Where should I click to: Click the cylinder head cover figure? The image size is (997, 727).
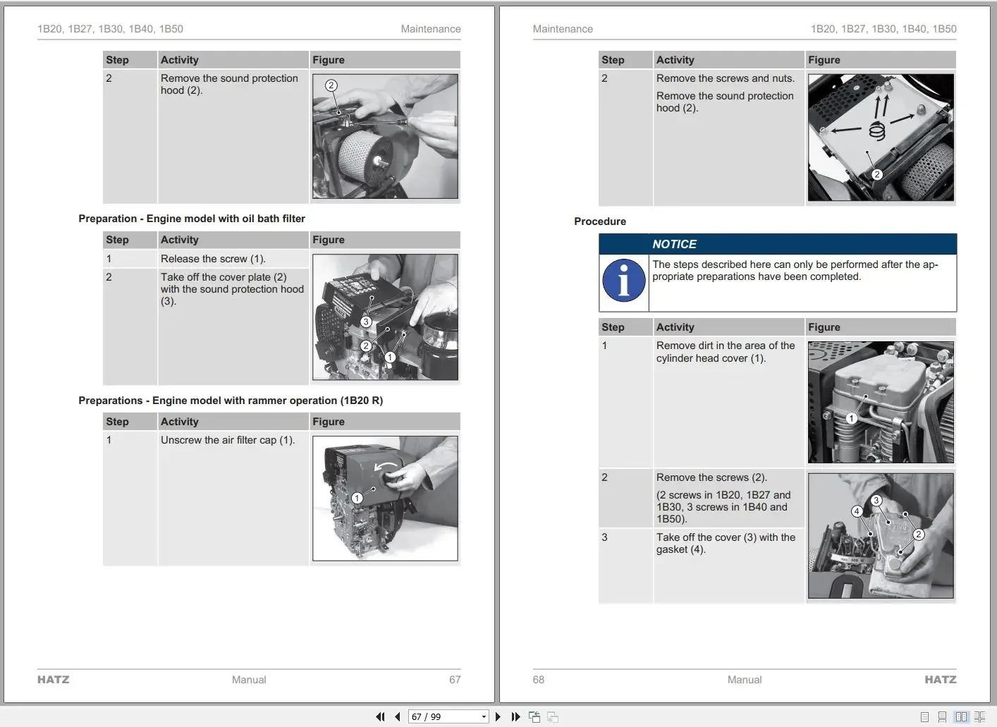pos(881,401)
